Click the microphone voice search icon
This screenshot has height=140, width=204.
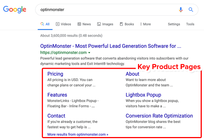(x=181, y=10)
